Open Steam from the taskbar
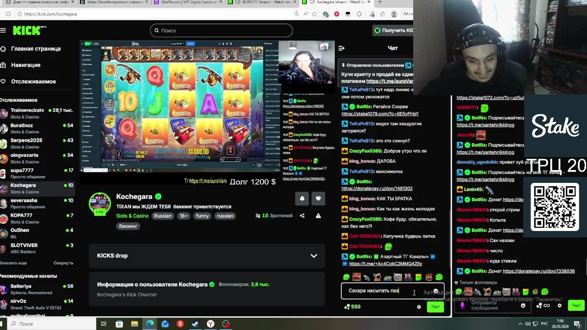Screen dimensions: 587x330 195,324
